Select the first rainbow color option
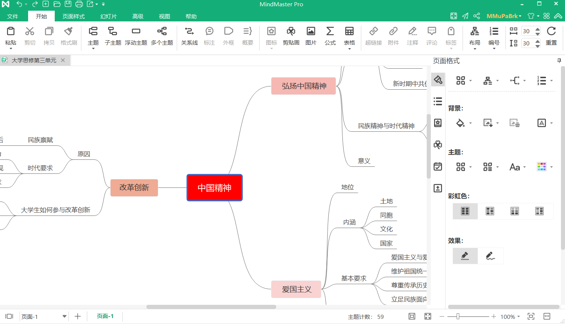Viewport: 565px width, 324px height. pos(465,211)
